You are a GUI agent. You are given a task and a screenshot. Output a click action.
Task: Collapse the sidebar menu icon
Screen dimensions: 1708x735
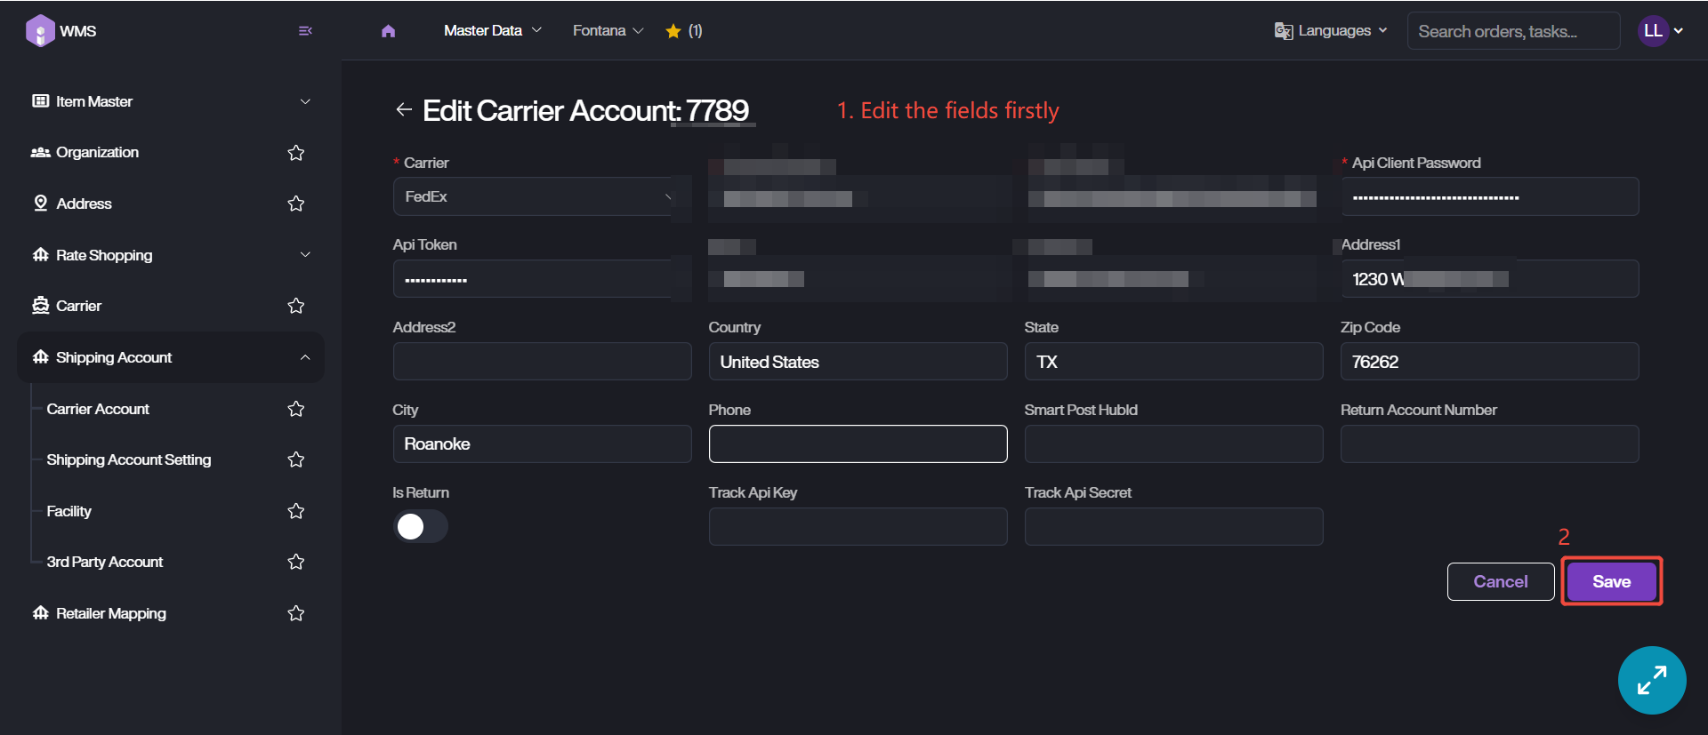(x=305, y=31)
